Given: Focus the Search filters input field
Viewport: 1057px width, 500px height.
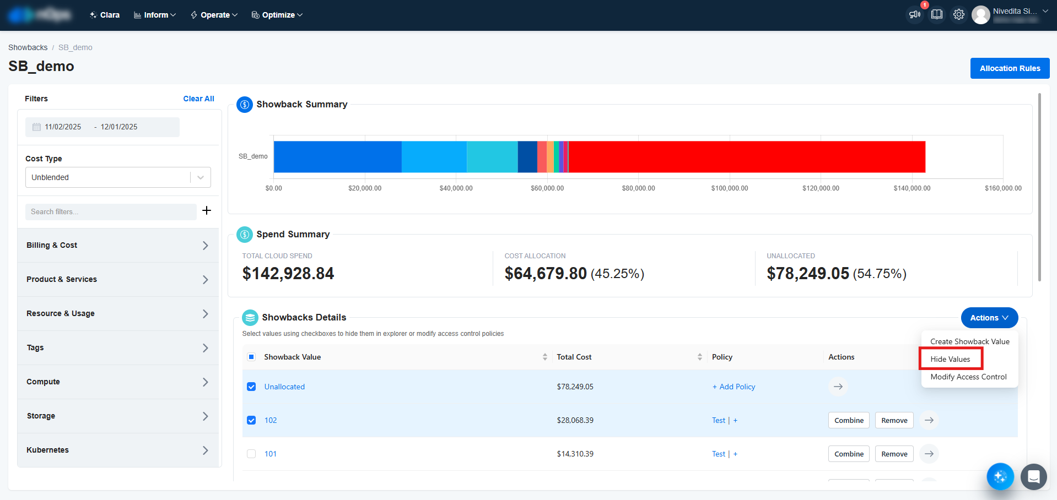Looking at the screenshot, I should click(x=110, y=212).
